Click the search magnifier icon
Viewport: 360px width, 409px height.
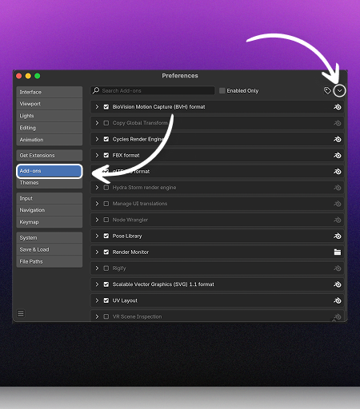tap(96, 90)
